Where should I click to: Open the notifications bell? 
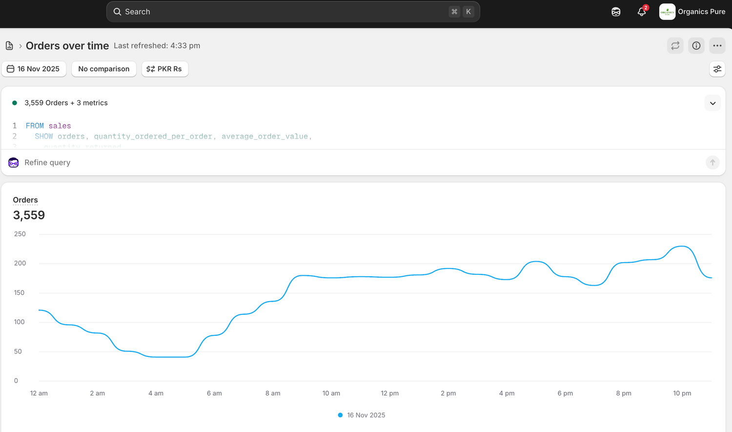coord(642,12)
